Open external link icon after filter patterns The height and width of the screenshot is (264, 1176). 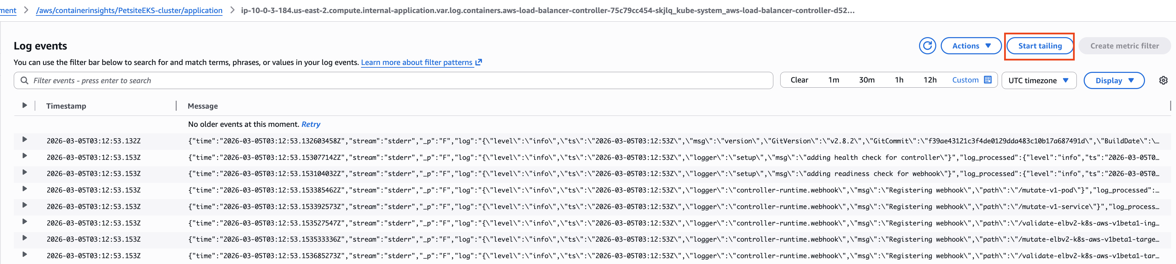(x=478, y=62)
